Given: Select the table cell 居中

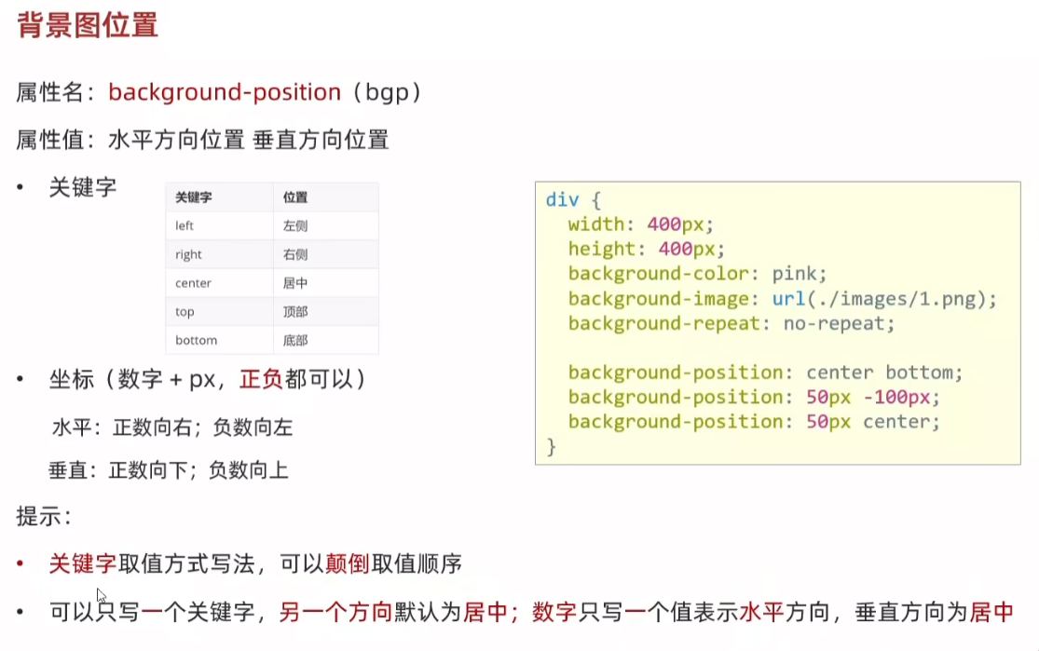Looking at the screenshot, I should (x=326, y=283).
